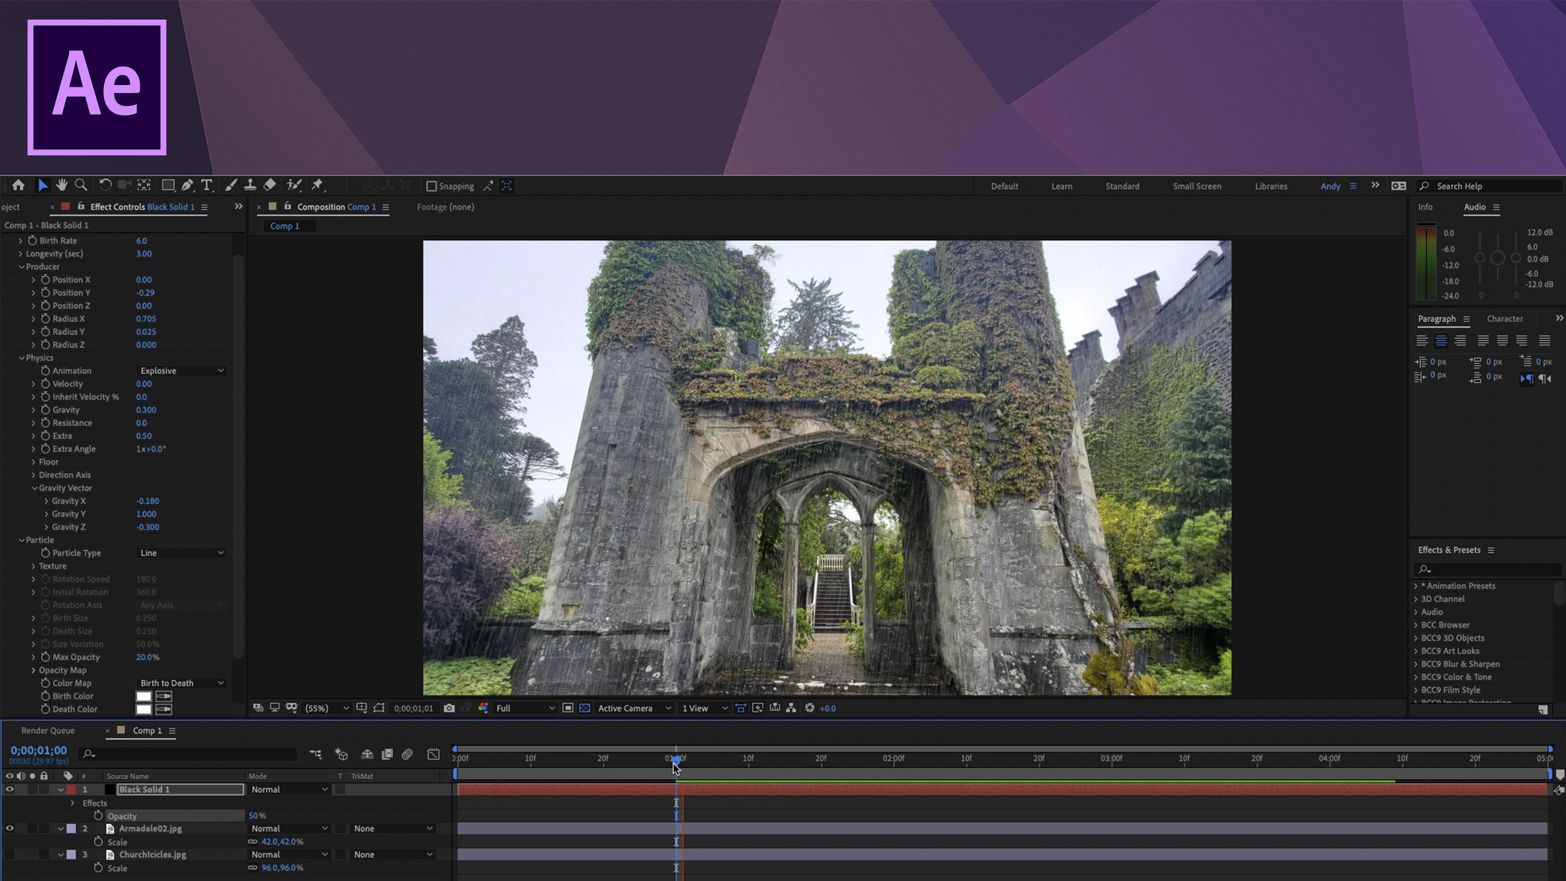Select the Type tool

(207, 185)
